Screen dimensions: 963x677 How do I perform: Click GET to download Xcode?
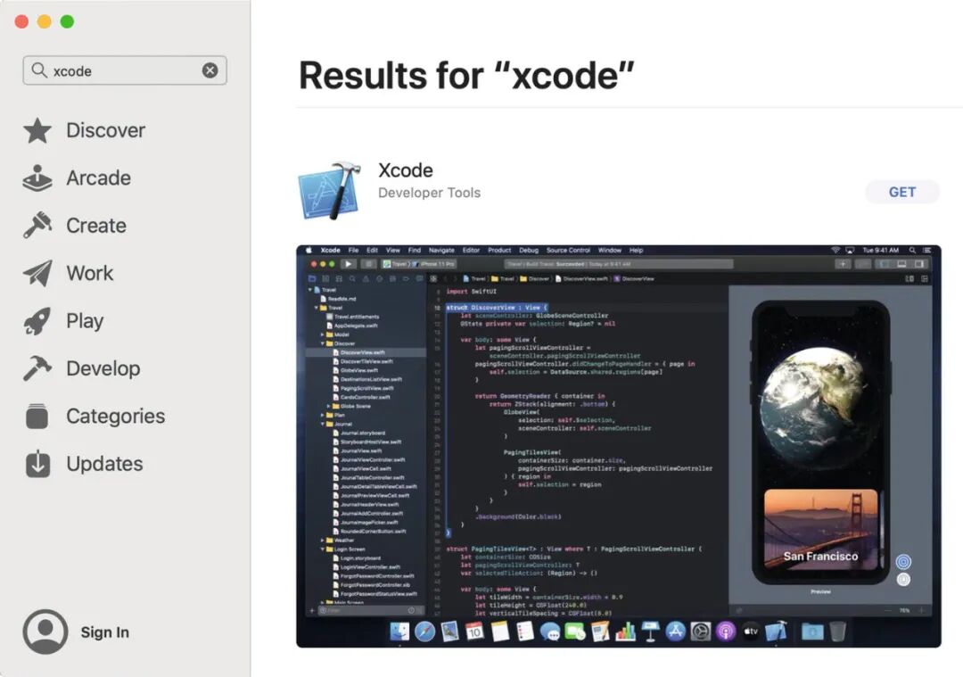coord(902,193)
